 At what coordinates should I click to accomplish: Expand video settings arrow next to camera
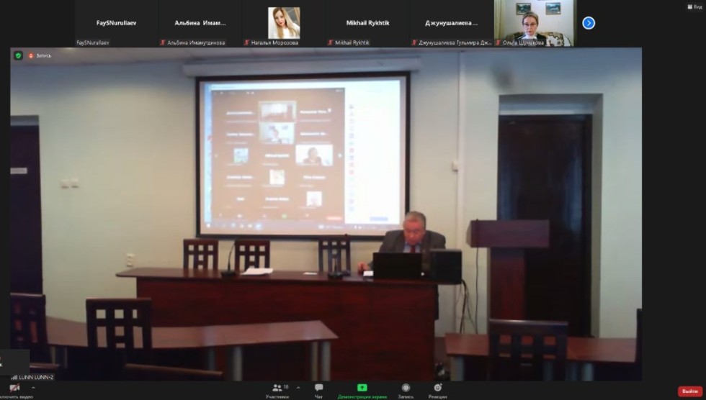(33, 387)
